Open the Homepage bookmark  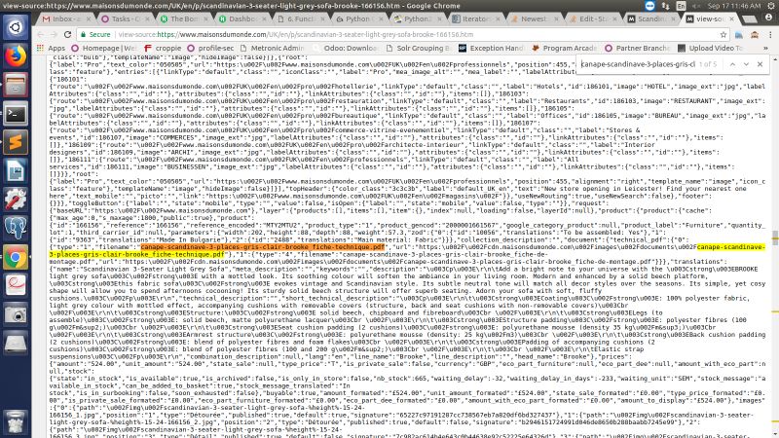point(103,48)
